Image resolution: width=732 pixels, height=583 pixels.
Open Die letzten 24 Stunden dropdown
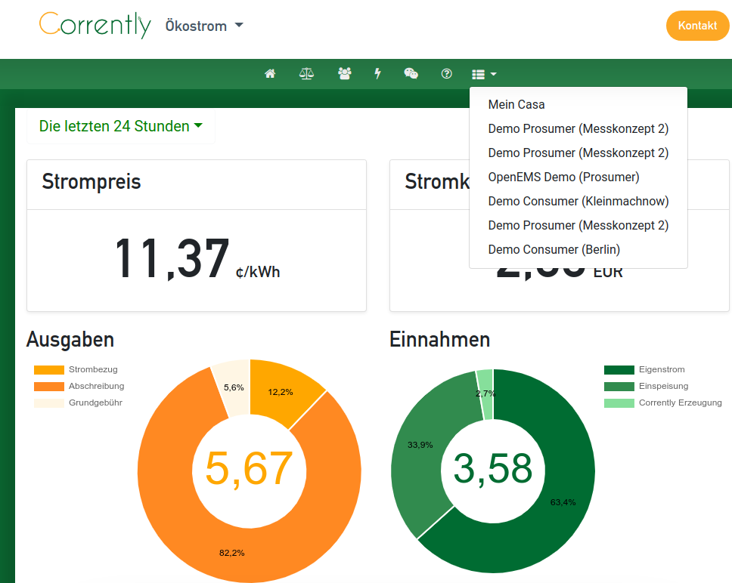coord(120,126)
